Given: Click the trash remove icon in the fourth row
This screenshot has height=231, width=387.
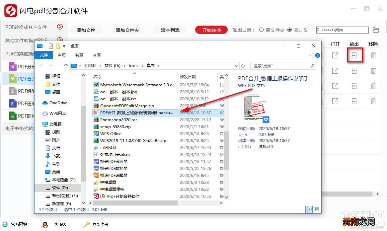Looking at the screenshot, I should (x=373, y=101).
